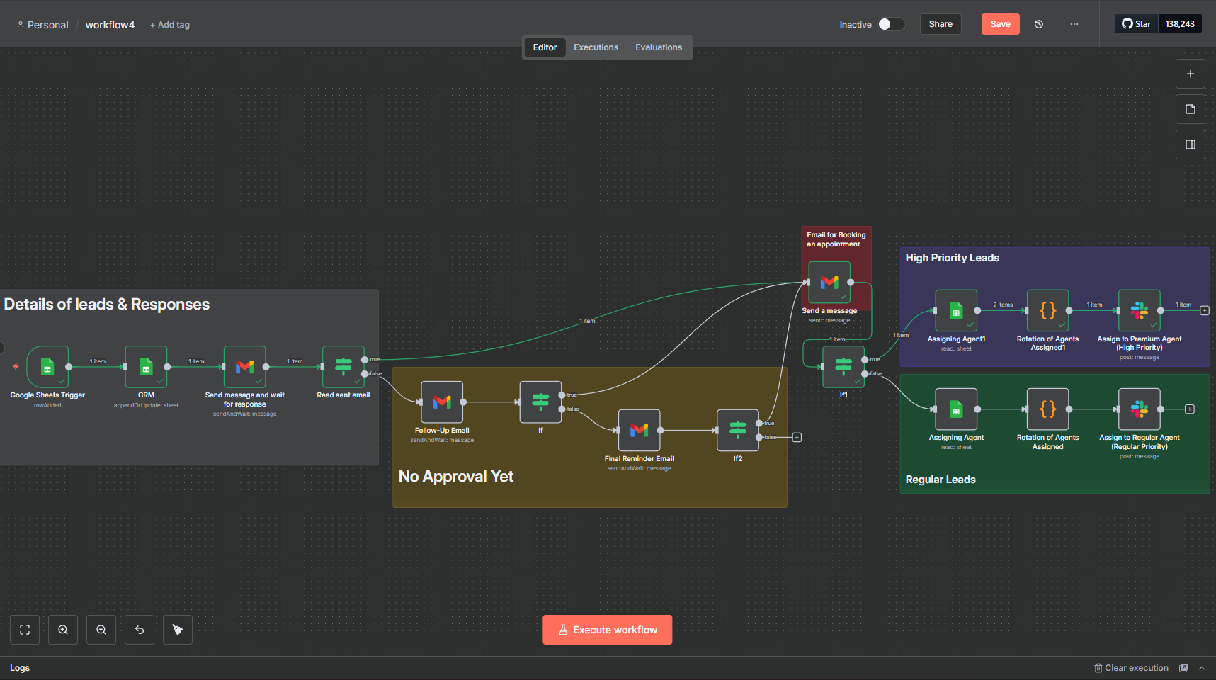Select the CRM spreadsheet node
This screenshot has height=680, width=1216.
(x=146, y=368)
